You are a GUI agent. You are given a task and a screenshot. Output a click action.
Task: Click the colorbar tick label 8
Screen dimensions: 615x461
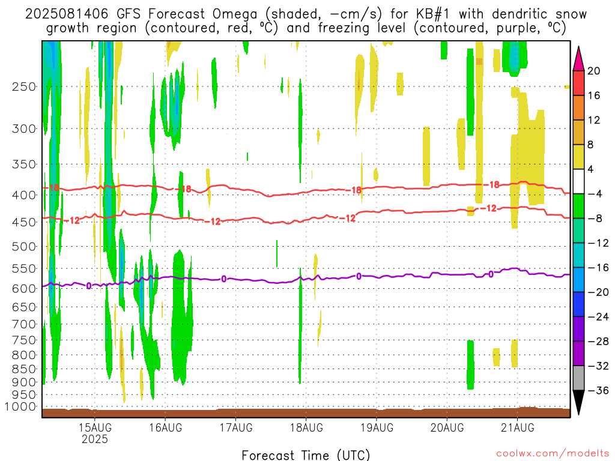pos(590,145)
